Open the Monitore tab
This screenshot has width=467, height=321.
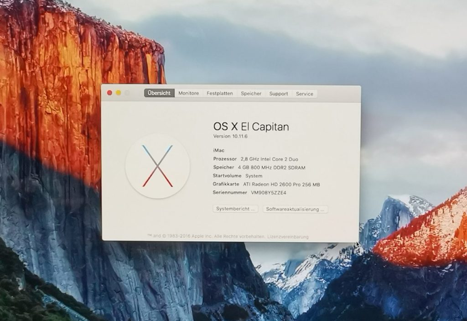pos(188,93)
